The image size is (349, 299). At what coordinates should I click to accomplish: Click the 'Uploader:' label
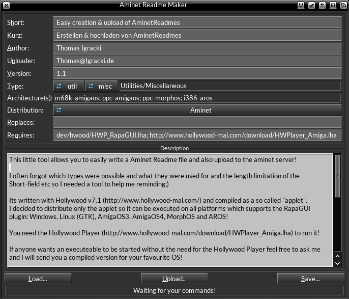click(x=21, y=61)
